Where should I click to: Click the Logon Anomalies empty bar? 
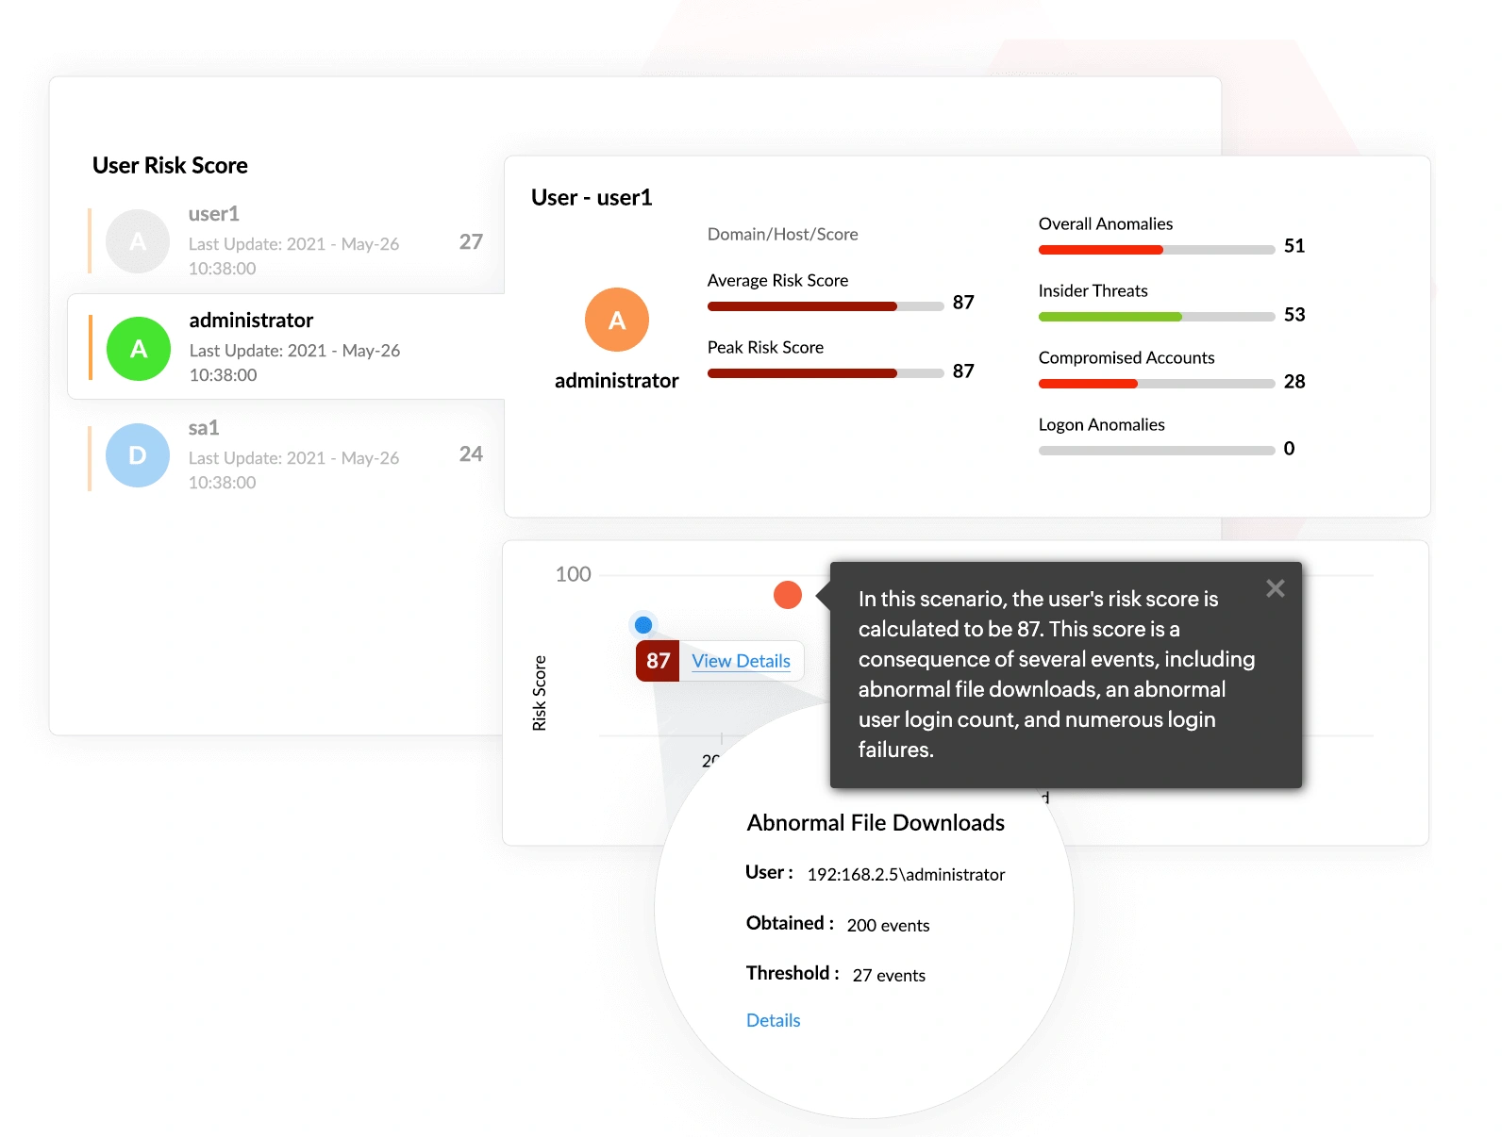1157,451
